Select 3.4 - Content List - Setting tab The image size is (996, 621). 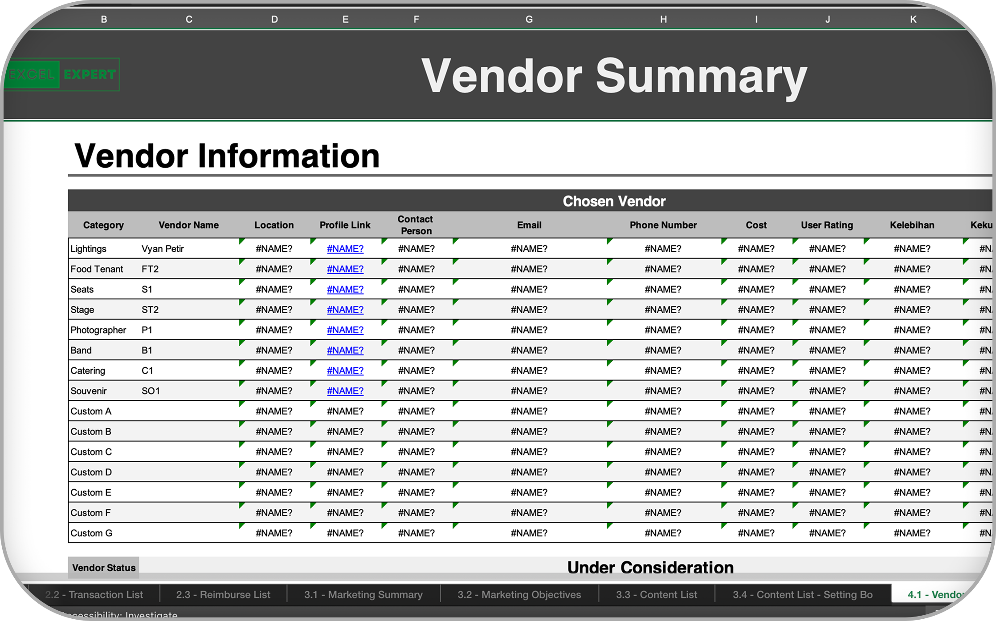pyautogui.click(x=803, y=595)
